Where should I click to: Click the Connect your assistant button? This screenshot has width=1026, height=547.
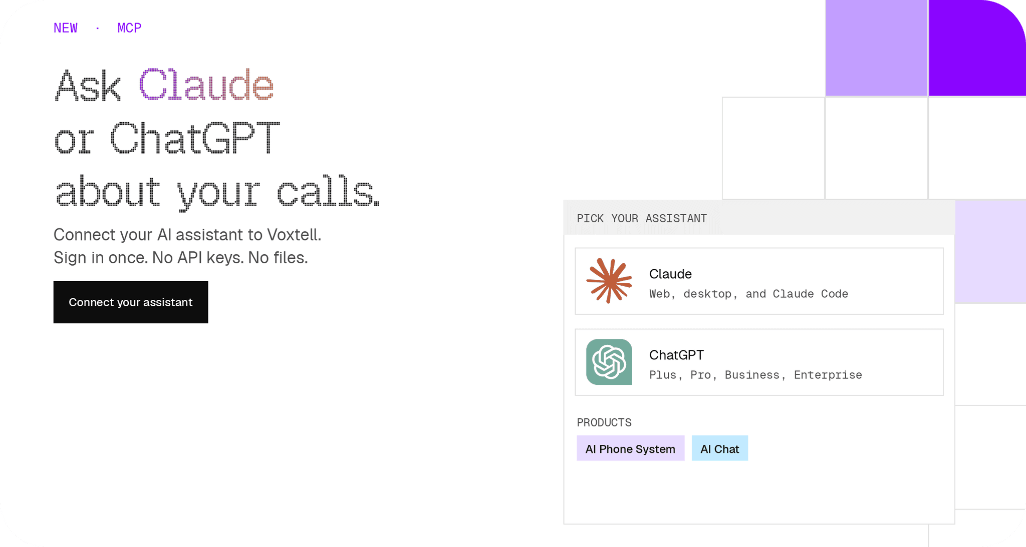[x=131, y=302]
